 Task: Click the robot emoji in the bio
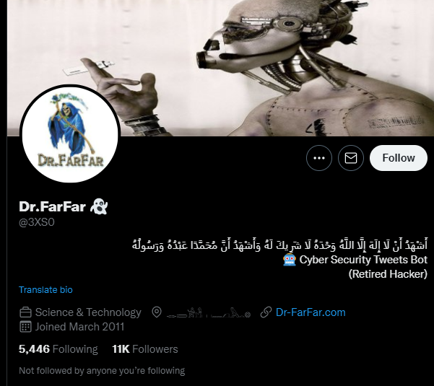coord(290,260)
